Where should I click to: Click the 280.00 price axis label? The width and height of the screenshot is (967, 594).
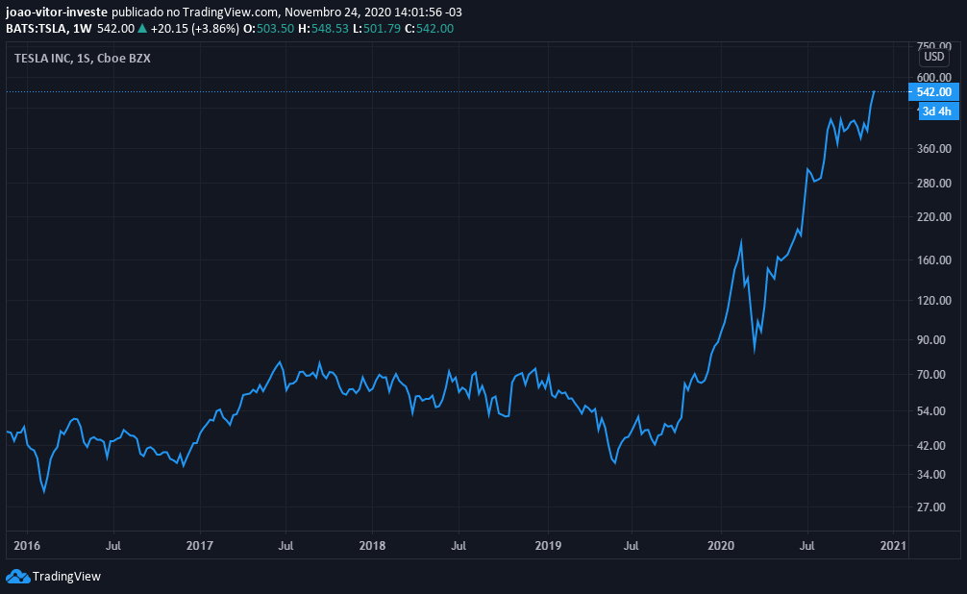(933, 184)
